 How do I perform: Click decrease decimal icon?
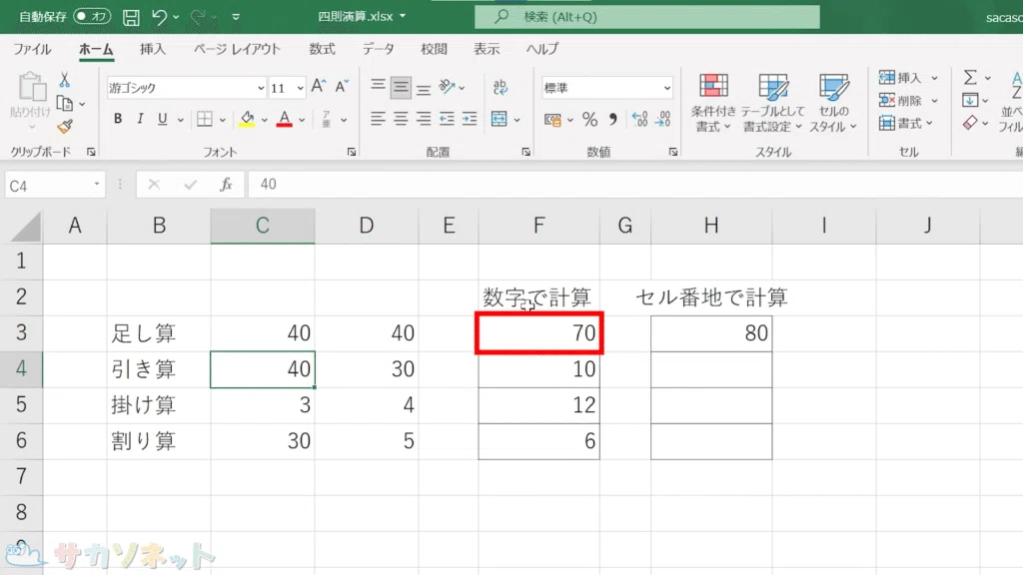point(663,120)
